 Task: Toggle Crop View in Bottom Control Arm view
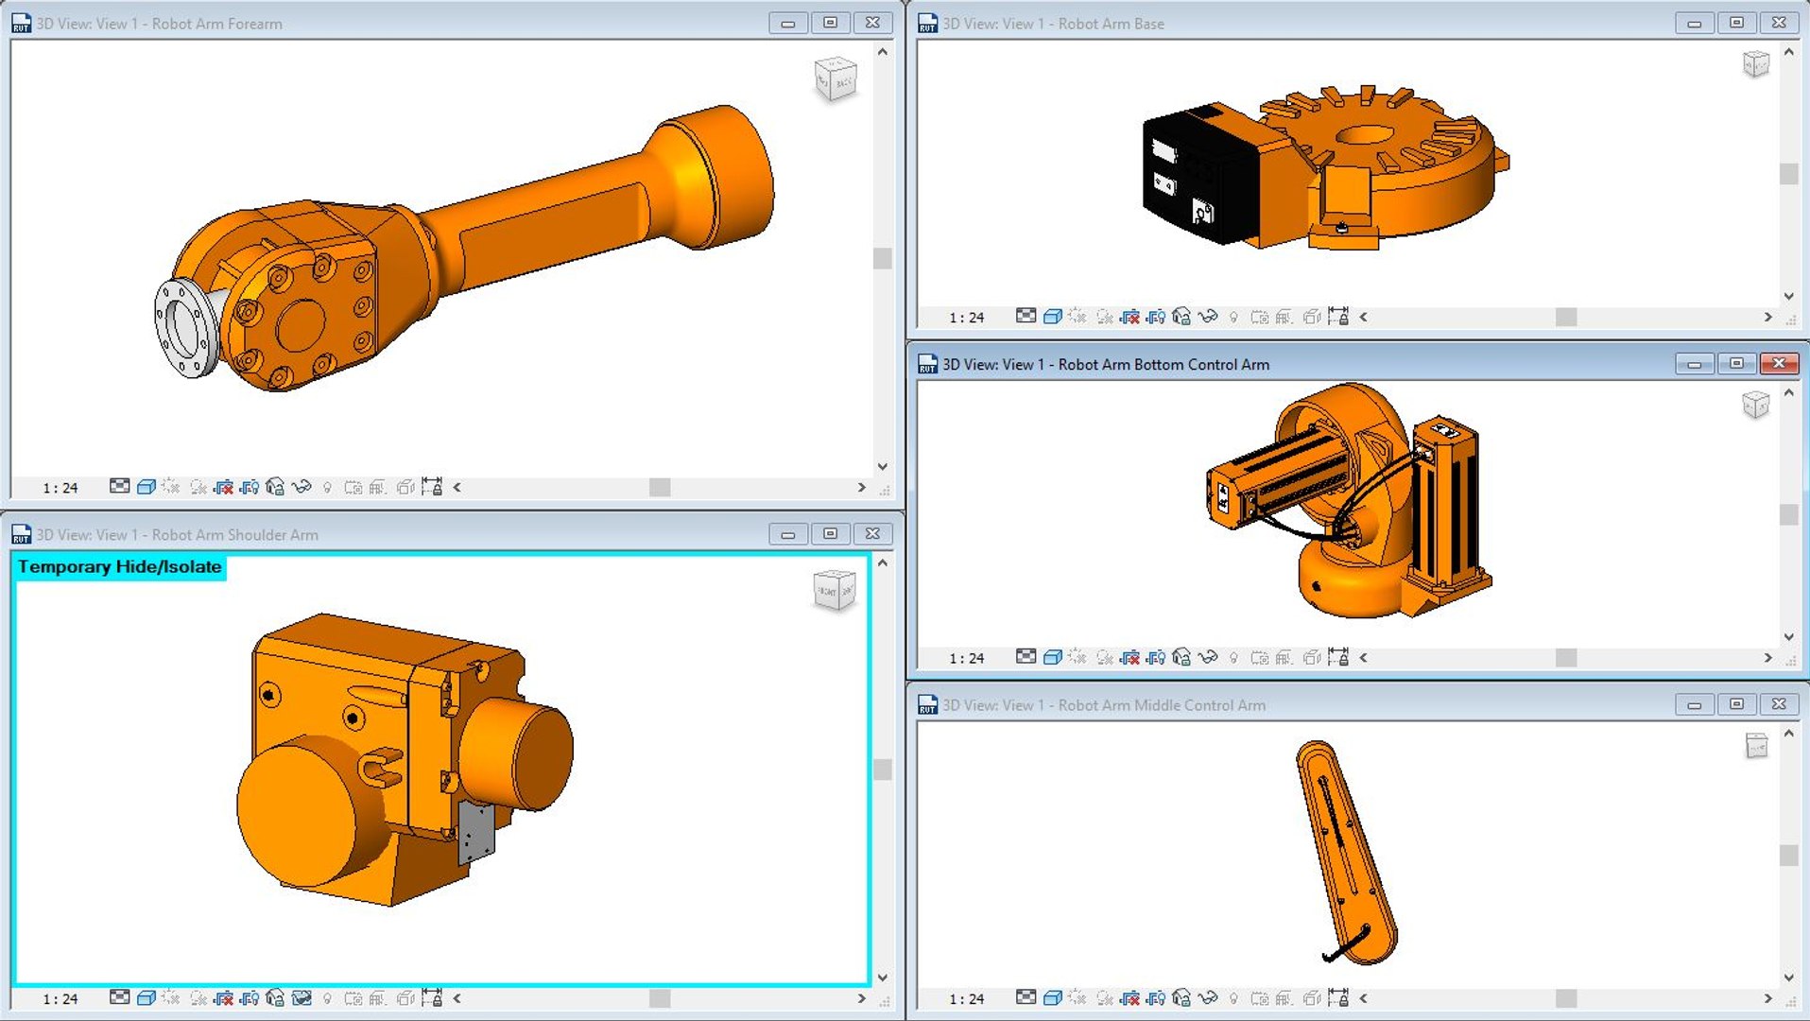1129,657
